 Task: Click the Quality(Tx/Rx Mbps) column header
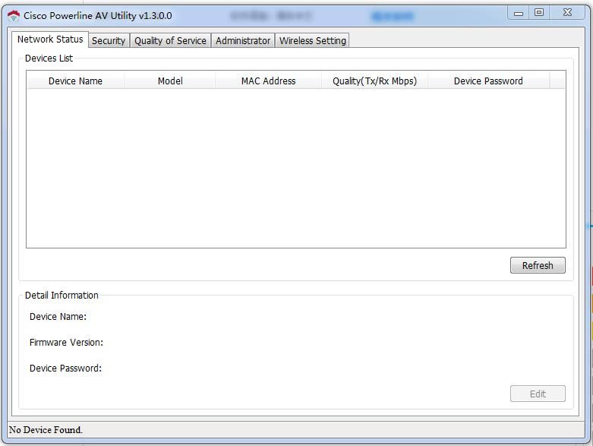click(x=374, y=81)
